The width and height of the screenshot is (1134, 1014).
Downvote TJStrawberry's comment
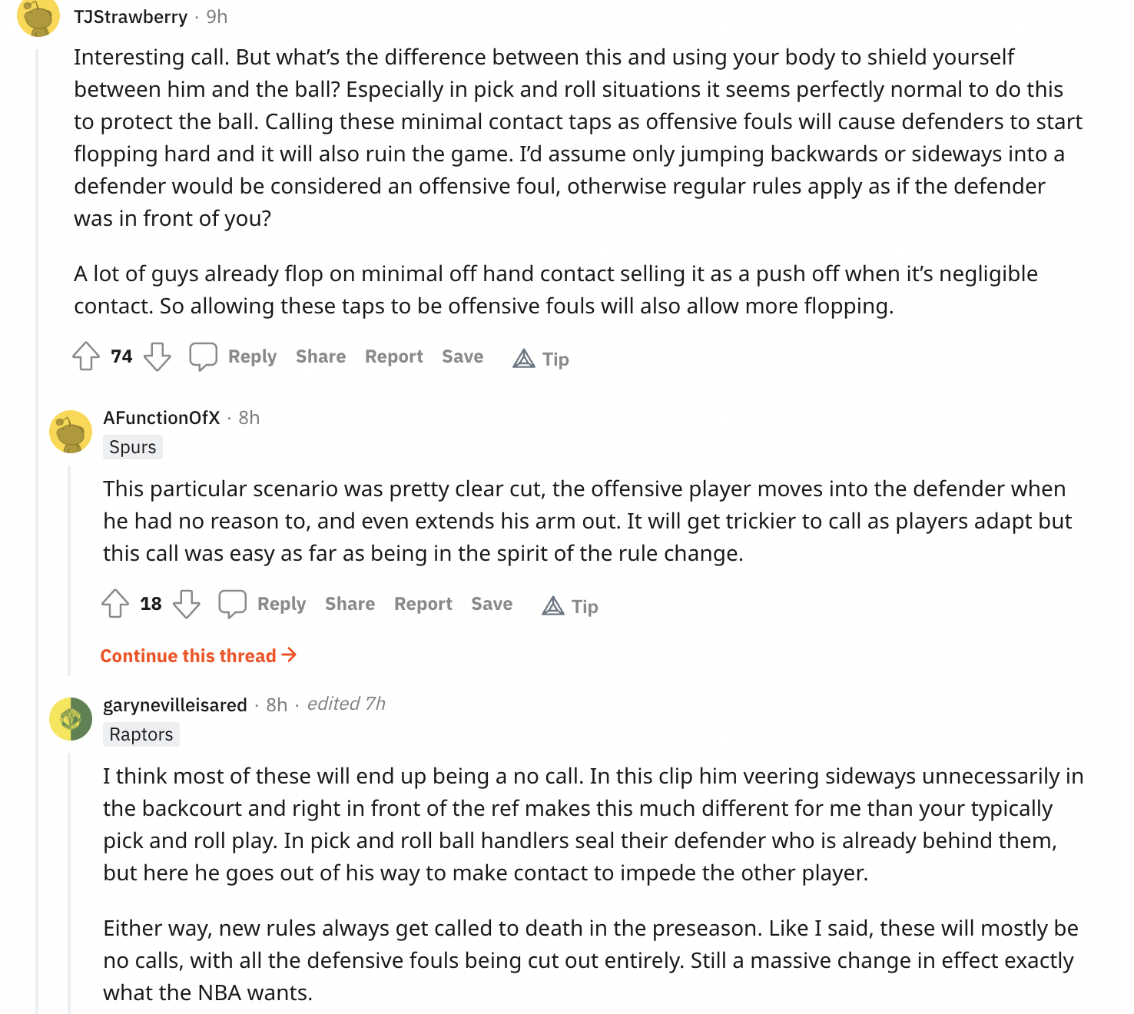click(x=157, y=356)
